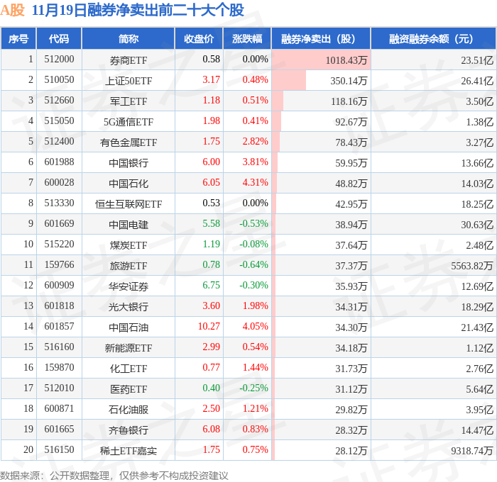Click the name 化工ETF
The height and width of the screenshot is (482, 497).
(129, 369)
